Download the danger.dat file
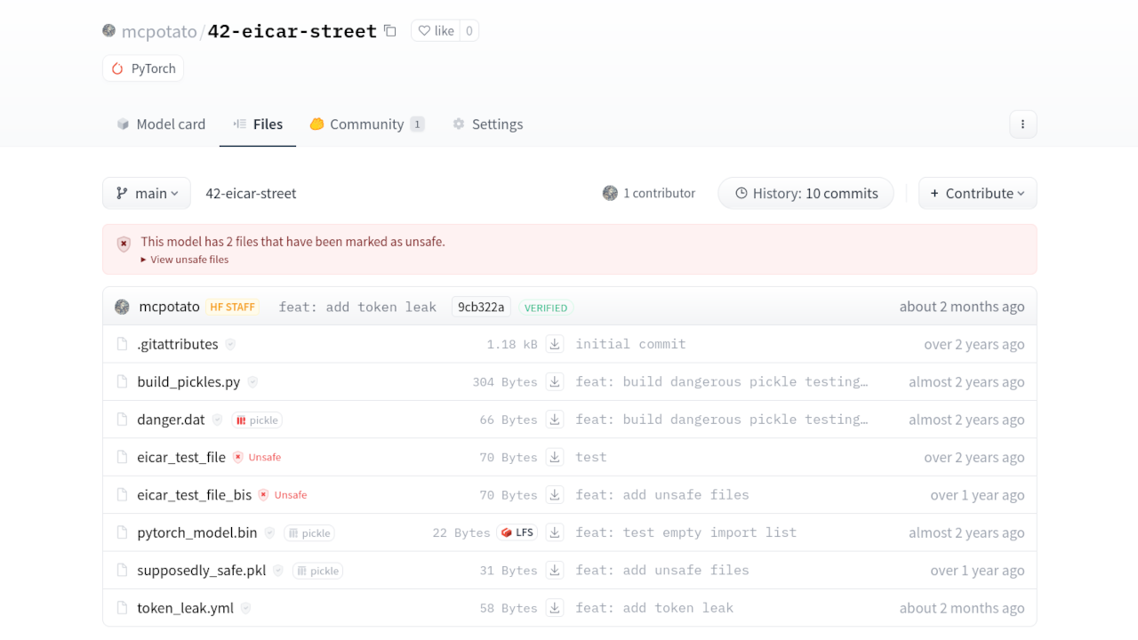The image size is (1138, 640). [555, 420]
